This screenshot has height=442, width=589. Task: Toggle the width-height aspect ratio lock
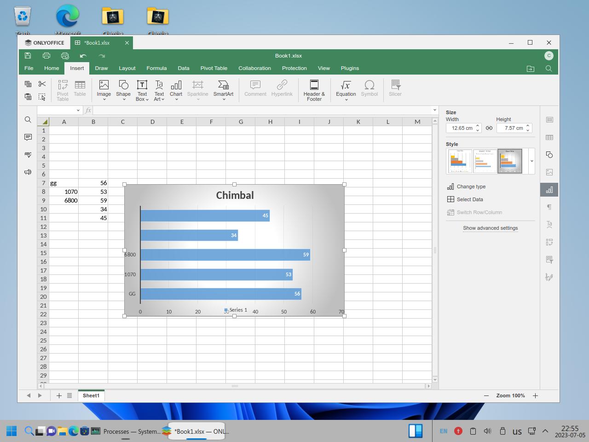pyautogui.click(x=489, y=128)
